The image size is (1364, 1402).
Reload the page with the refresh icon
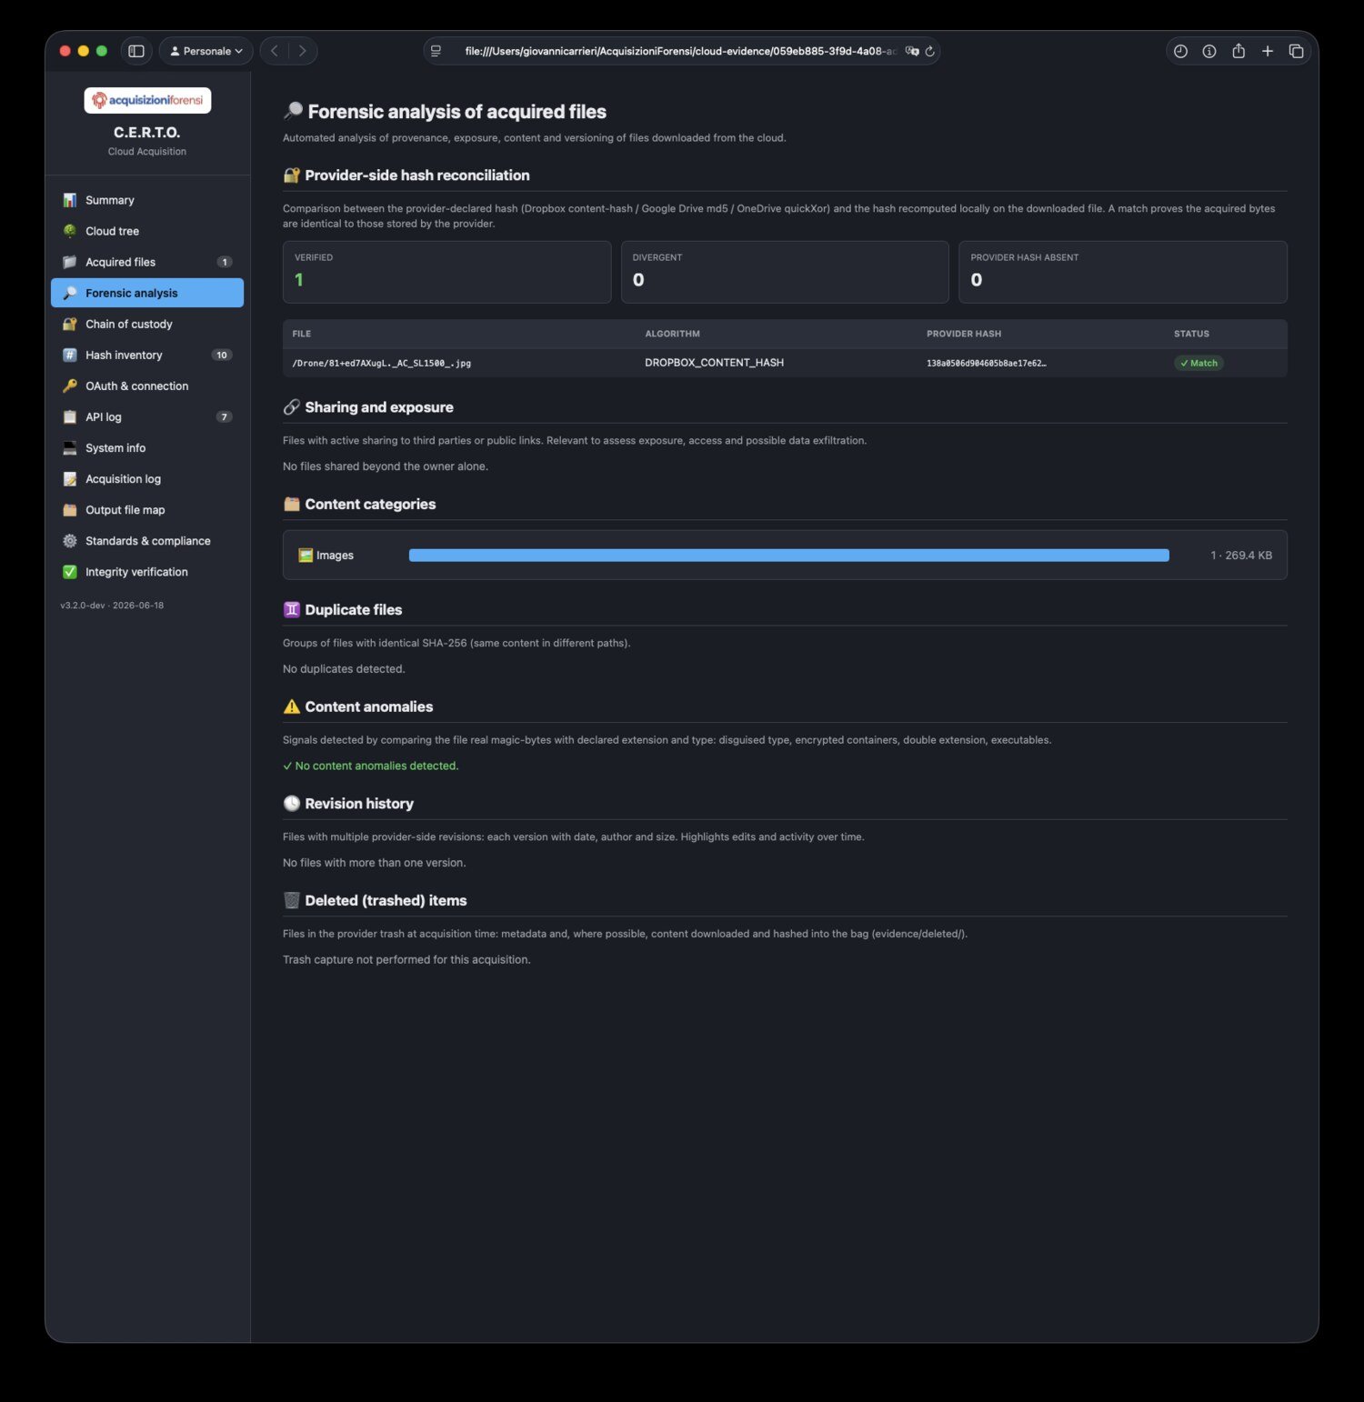coord(929,52)
